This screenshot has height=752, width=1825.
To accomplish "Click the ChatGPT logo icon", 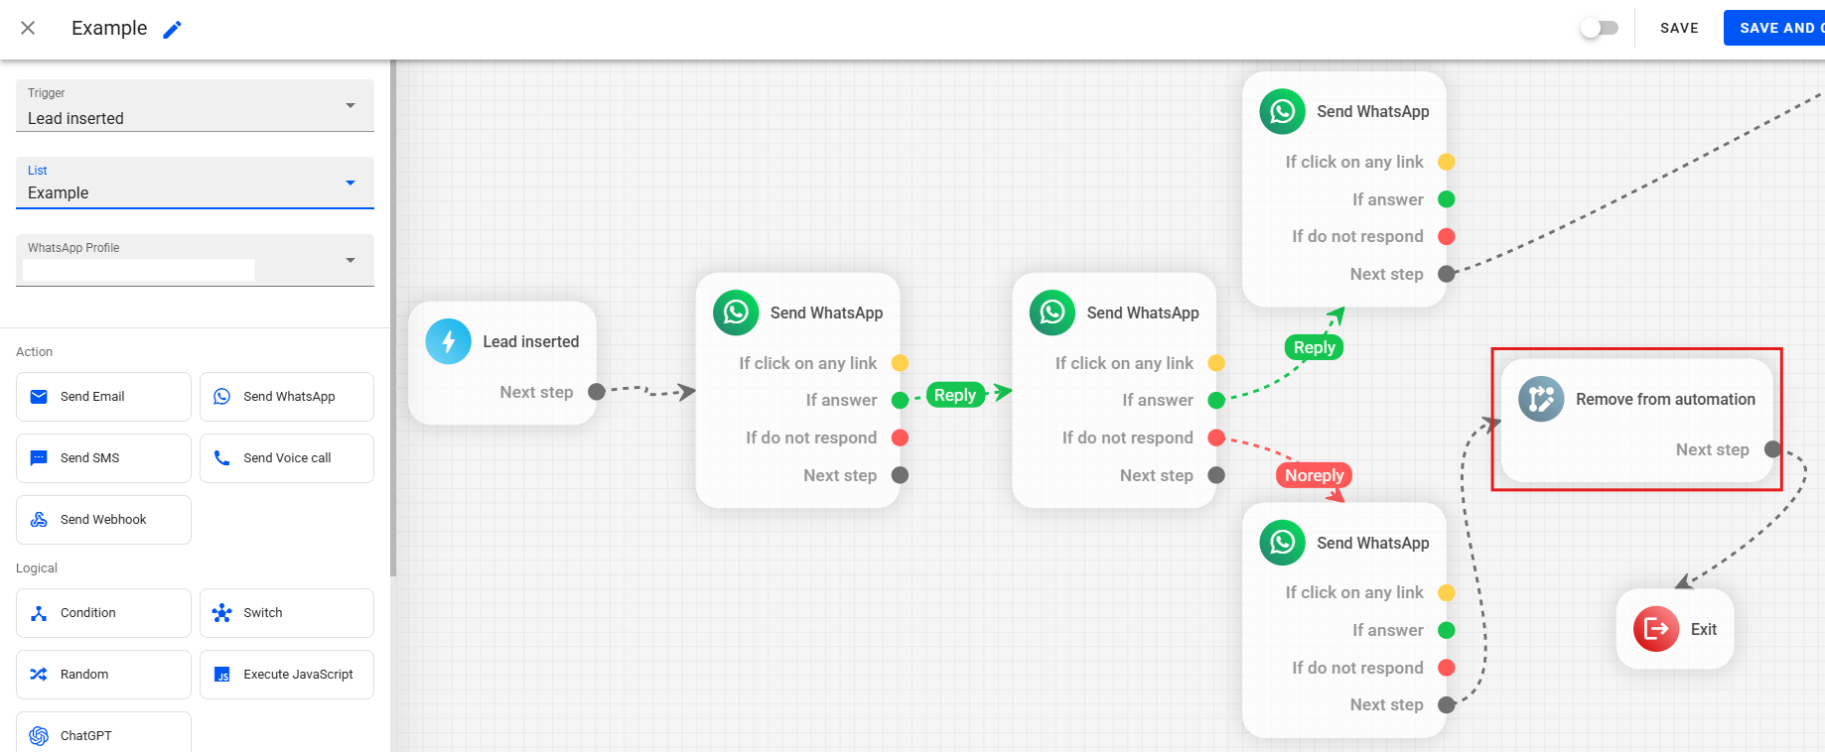I will (x=39, y=736).
